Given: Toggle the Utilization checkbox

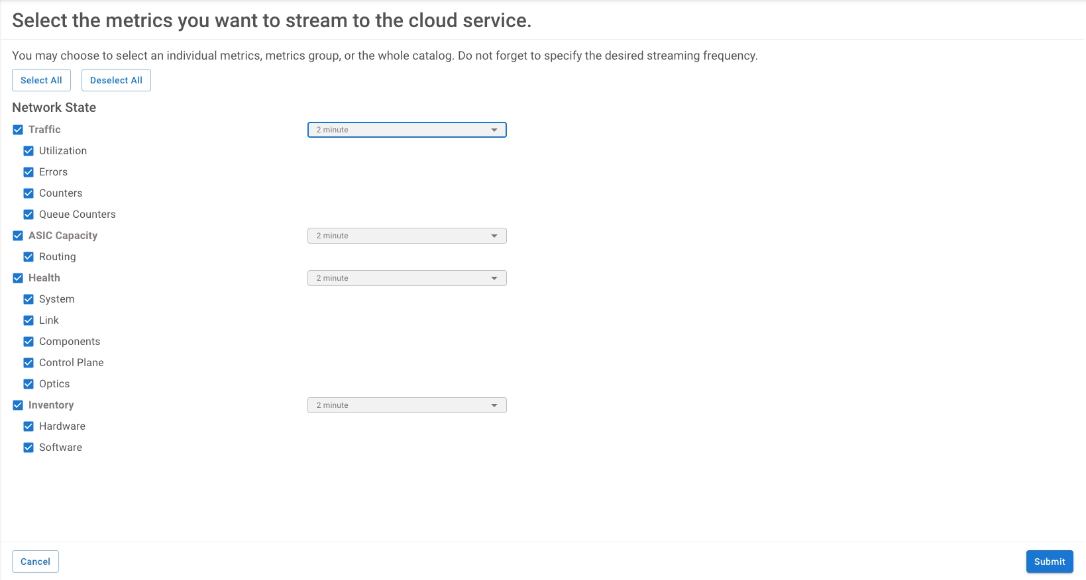Looking at the screenshot, I should [x=28, y=151].
